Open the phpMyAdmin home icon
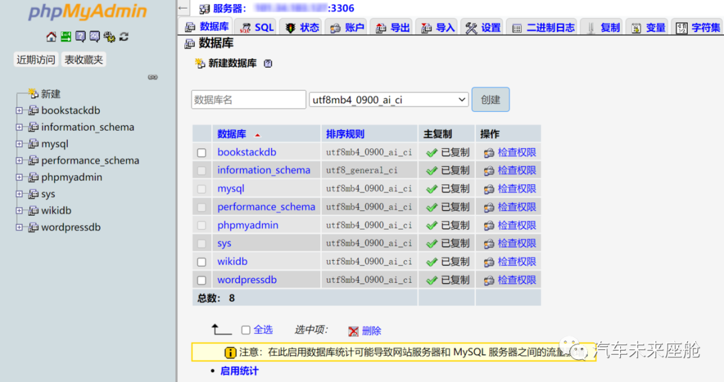This screenshot has width=724, height=382. pos(51,36)
